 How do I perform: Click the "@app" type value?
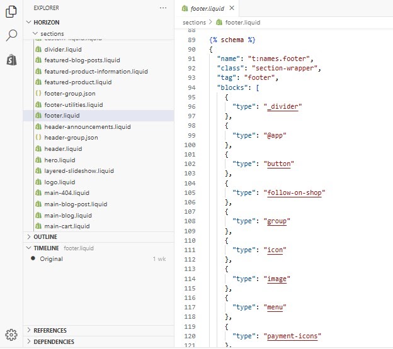click(275, 135)
